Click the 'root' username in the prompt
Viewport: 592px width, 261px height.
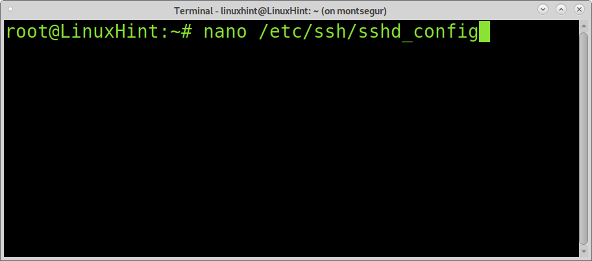[x=28, y=32]
